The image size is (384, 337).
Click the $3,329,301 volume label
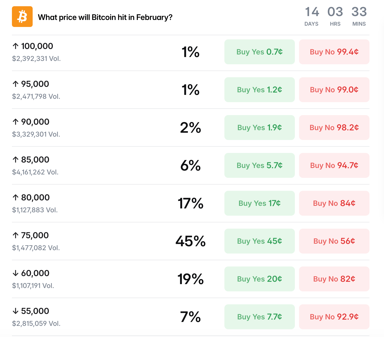[36, 134]
